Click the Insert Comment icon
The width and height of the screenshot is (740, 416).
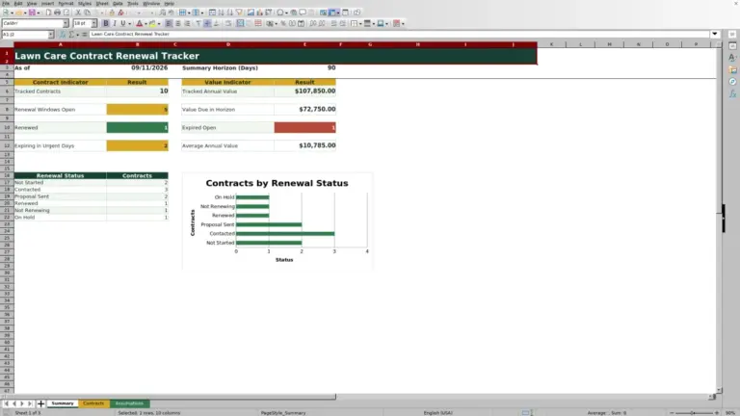pos(303,13)
